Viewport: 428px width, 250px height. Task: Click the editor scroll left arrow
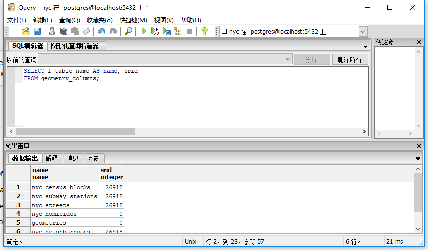click(x=11, y=131)
